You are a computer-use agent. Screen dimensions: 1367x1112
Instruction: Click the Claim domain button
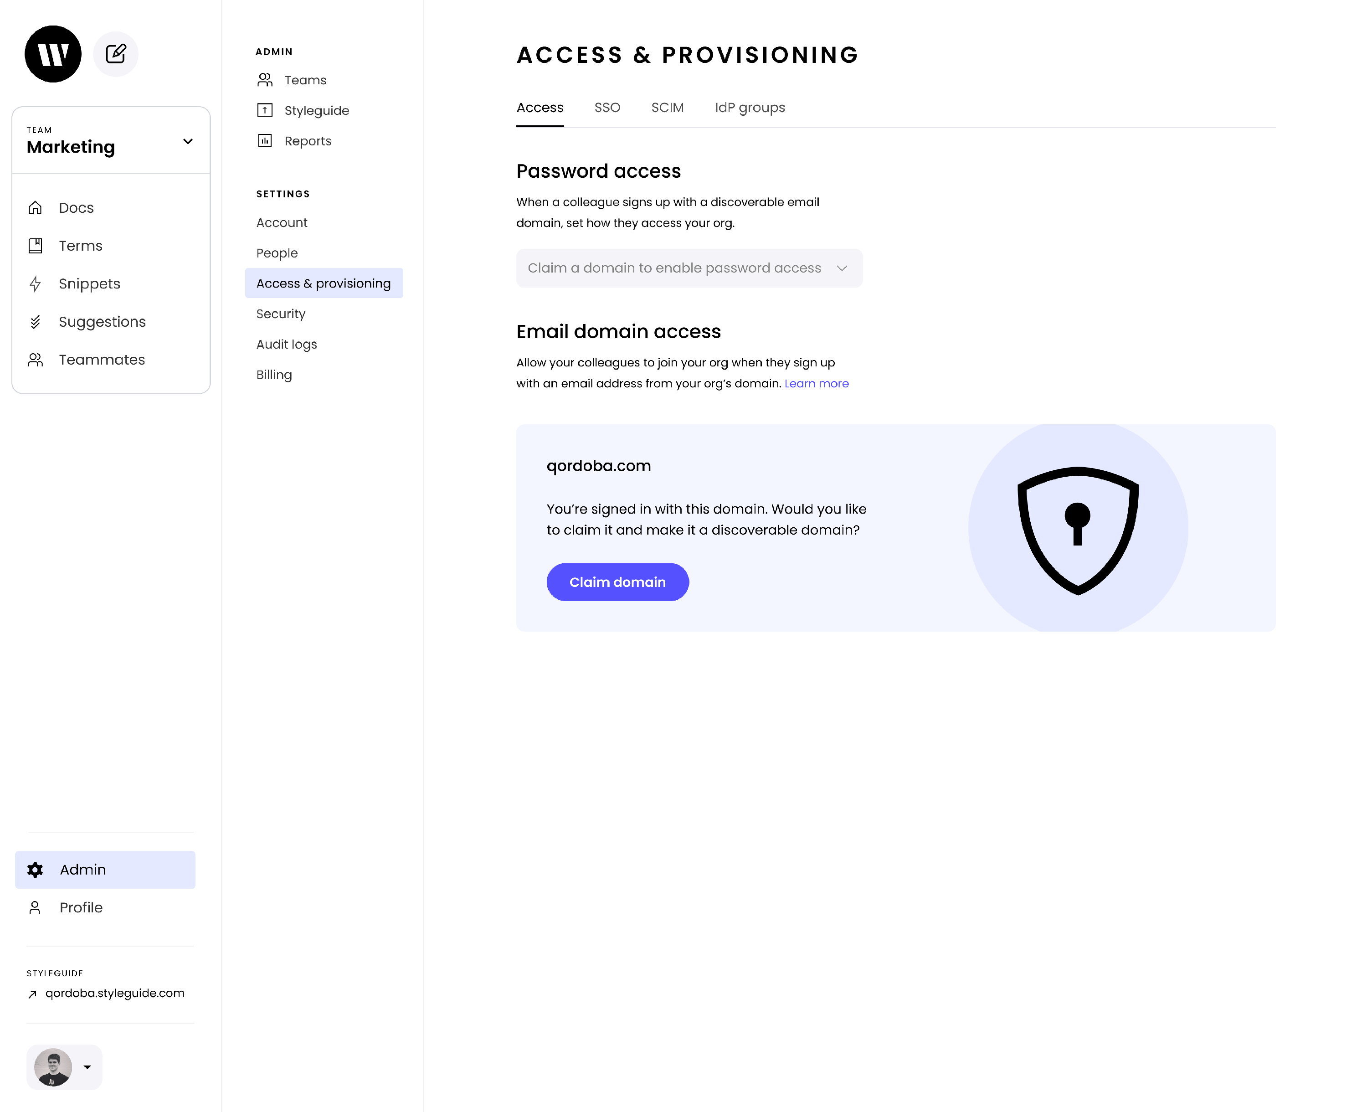point(617,582)
